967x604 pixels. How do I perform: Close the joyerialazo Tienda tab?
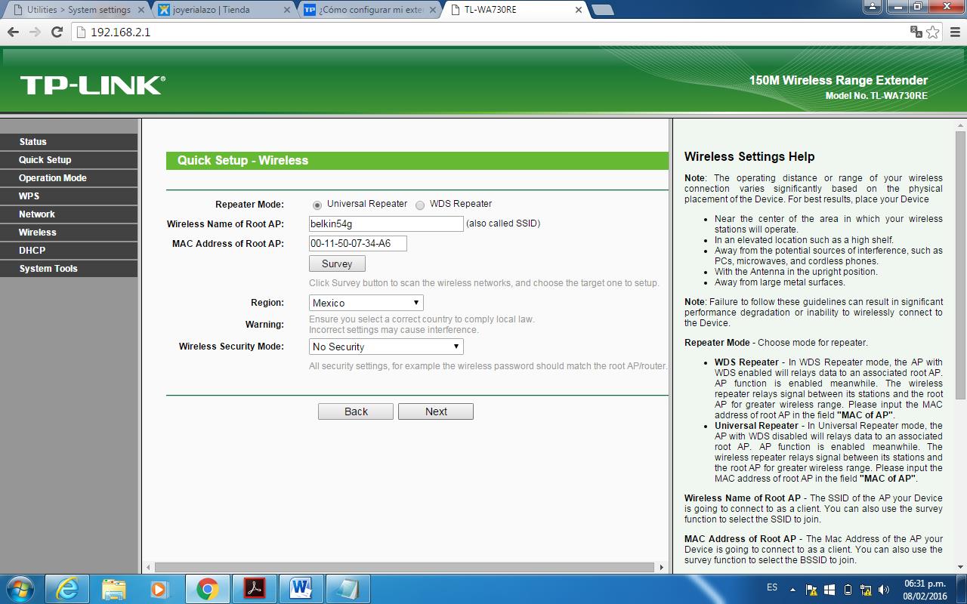coord(287,10)
